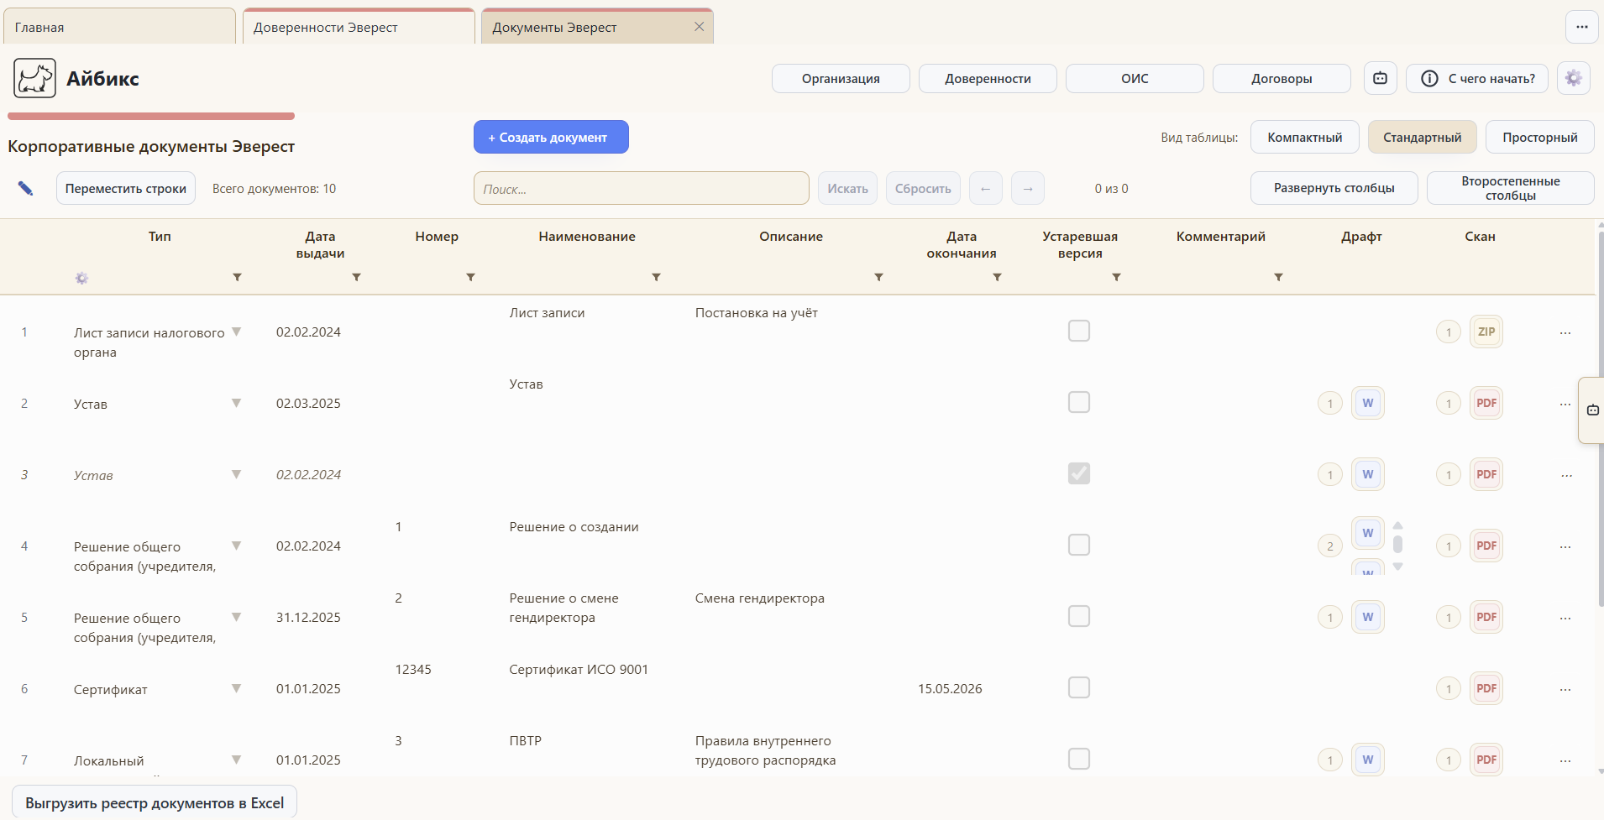This screenshot has width=1604, height=820.
Task: Expand type dropdown in row 4
Action: [236, 546]
